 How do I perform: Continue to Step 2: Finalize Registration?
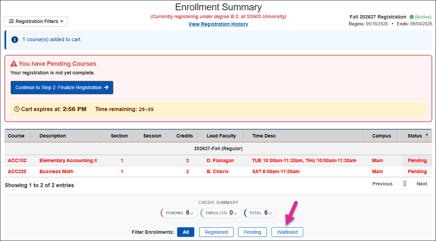pyautogui.click(x=62, y=87)
